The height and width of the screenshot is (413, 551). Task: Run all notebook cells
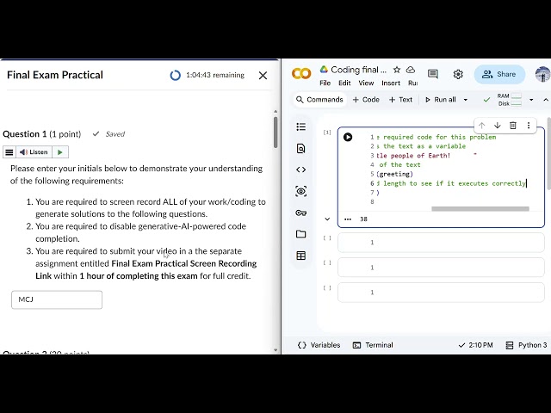point(441,100)
